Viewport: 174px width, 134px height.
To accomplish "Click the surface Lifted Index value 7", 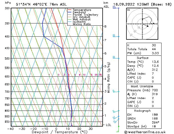I will (153, 74).
